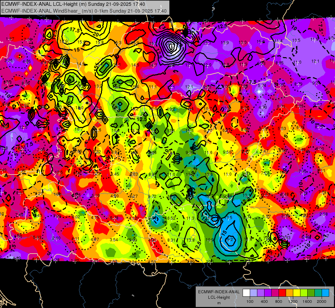Click the legend label 100

250,301
